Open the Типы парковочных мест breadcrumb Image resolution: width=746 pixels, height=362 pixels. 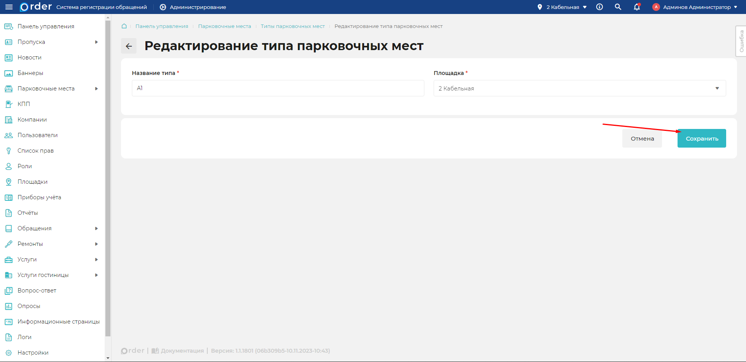click(292, 26)
